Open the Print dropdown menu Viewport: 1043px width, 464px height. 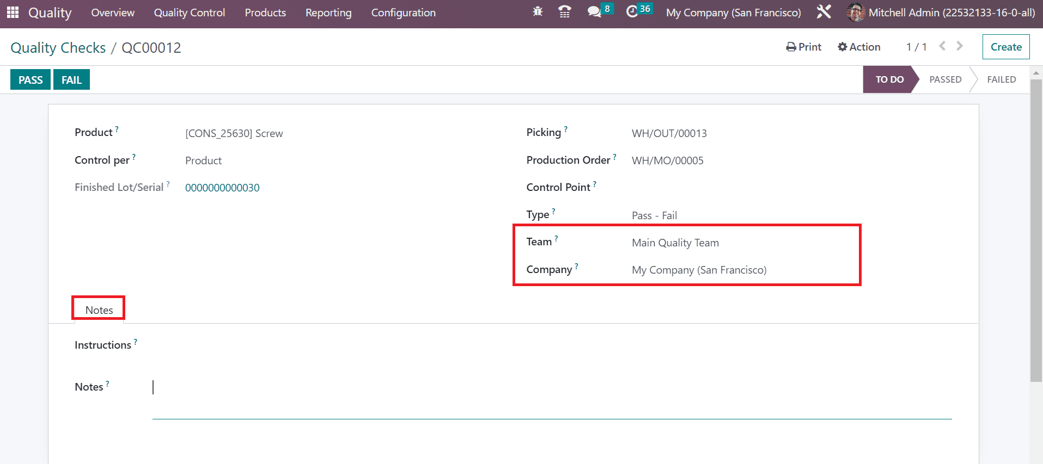(804, 47)
